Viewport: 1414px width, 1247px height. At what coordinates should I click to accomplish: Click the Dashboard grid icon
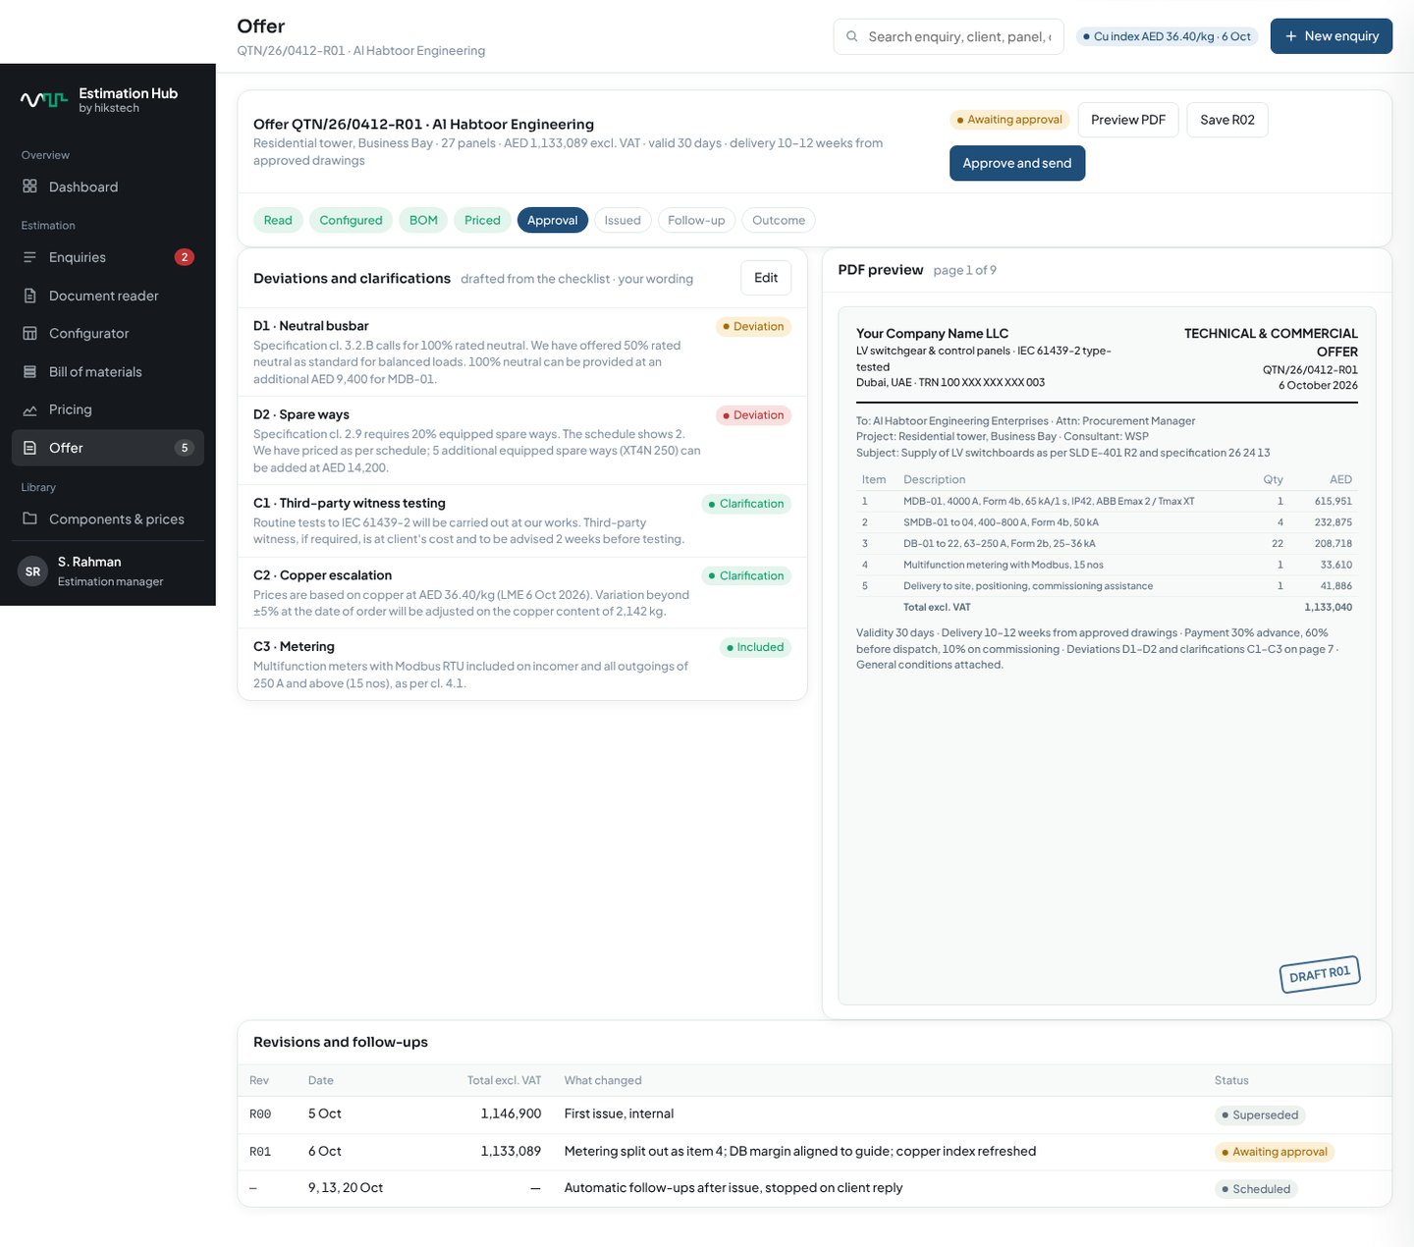(x=29, y=187)
